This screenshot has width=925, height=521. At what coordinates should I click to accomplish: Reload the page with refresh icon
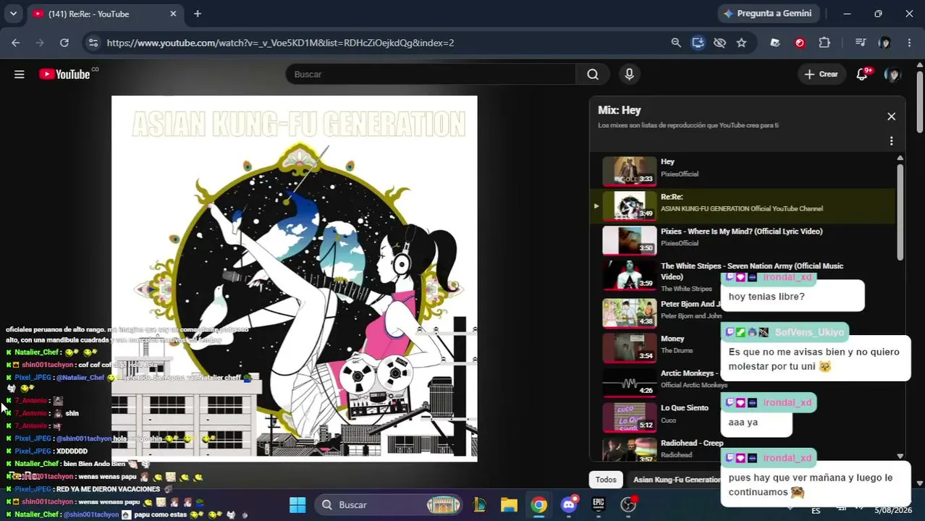pyautogui.click(x=64, y=43)
